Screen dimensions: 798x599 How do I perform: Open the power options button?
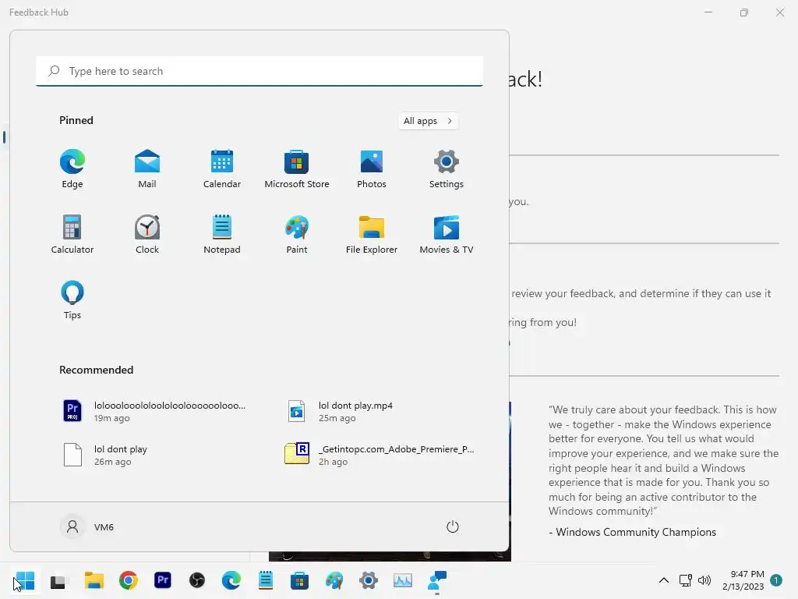tap(453, 526)
